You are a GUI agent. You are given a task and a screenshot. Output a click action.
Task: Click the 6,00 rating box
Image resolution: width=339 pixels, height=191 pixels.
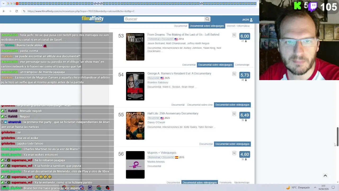(244, 36)
